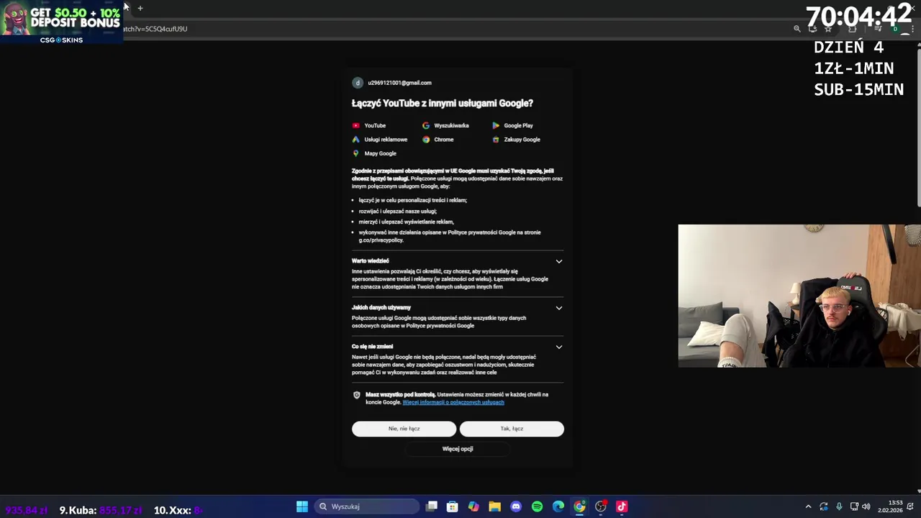Image resolution: width=921 pixels, height=518 pixels.
Task: Click the microphone tray icon
Action: (x=839, y=506)
